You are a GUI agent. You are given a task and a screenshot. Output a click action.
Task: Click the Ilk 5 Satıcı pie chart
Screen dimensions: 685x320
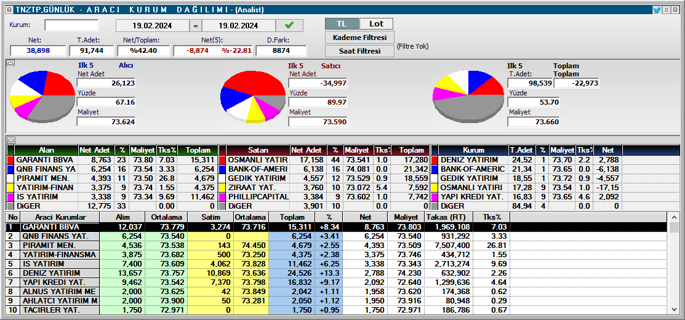(253, 97)
